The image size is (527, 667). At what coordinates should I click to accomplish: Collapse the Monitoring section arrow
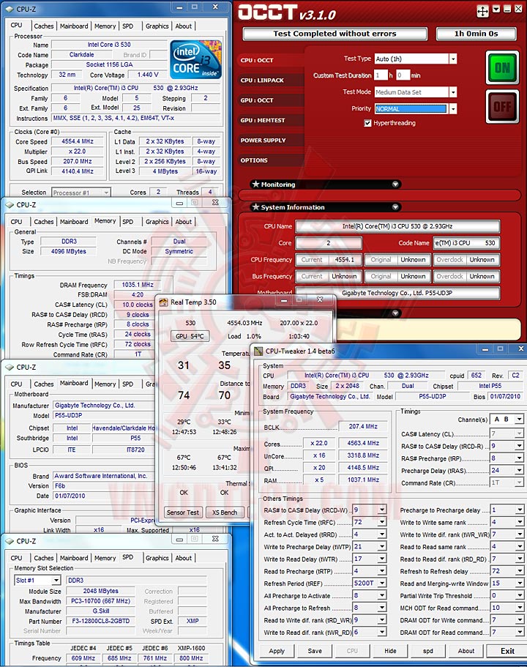pos(395,185)
